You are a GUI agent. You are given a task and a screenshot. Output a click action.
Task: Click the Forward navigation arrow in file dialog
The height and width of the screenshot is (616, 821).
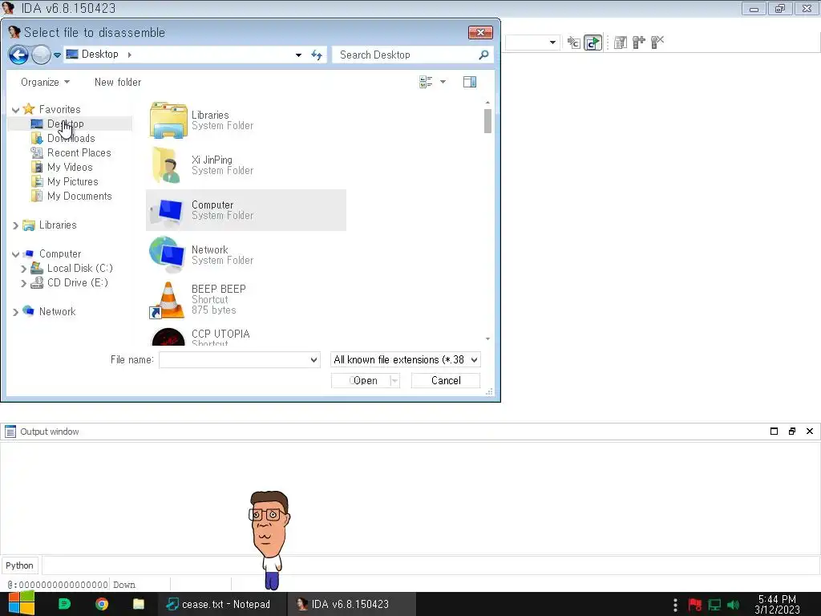tap(41, 55)
